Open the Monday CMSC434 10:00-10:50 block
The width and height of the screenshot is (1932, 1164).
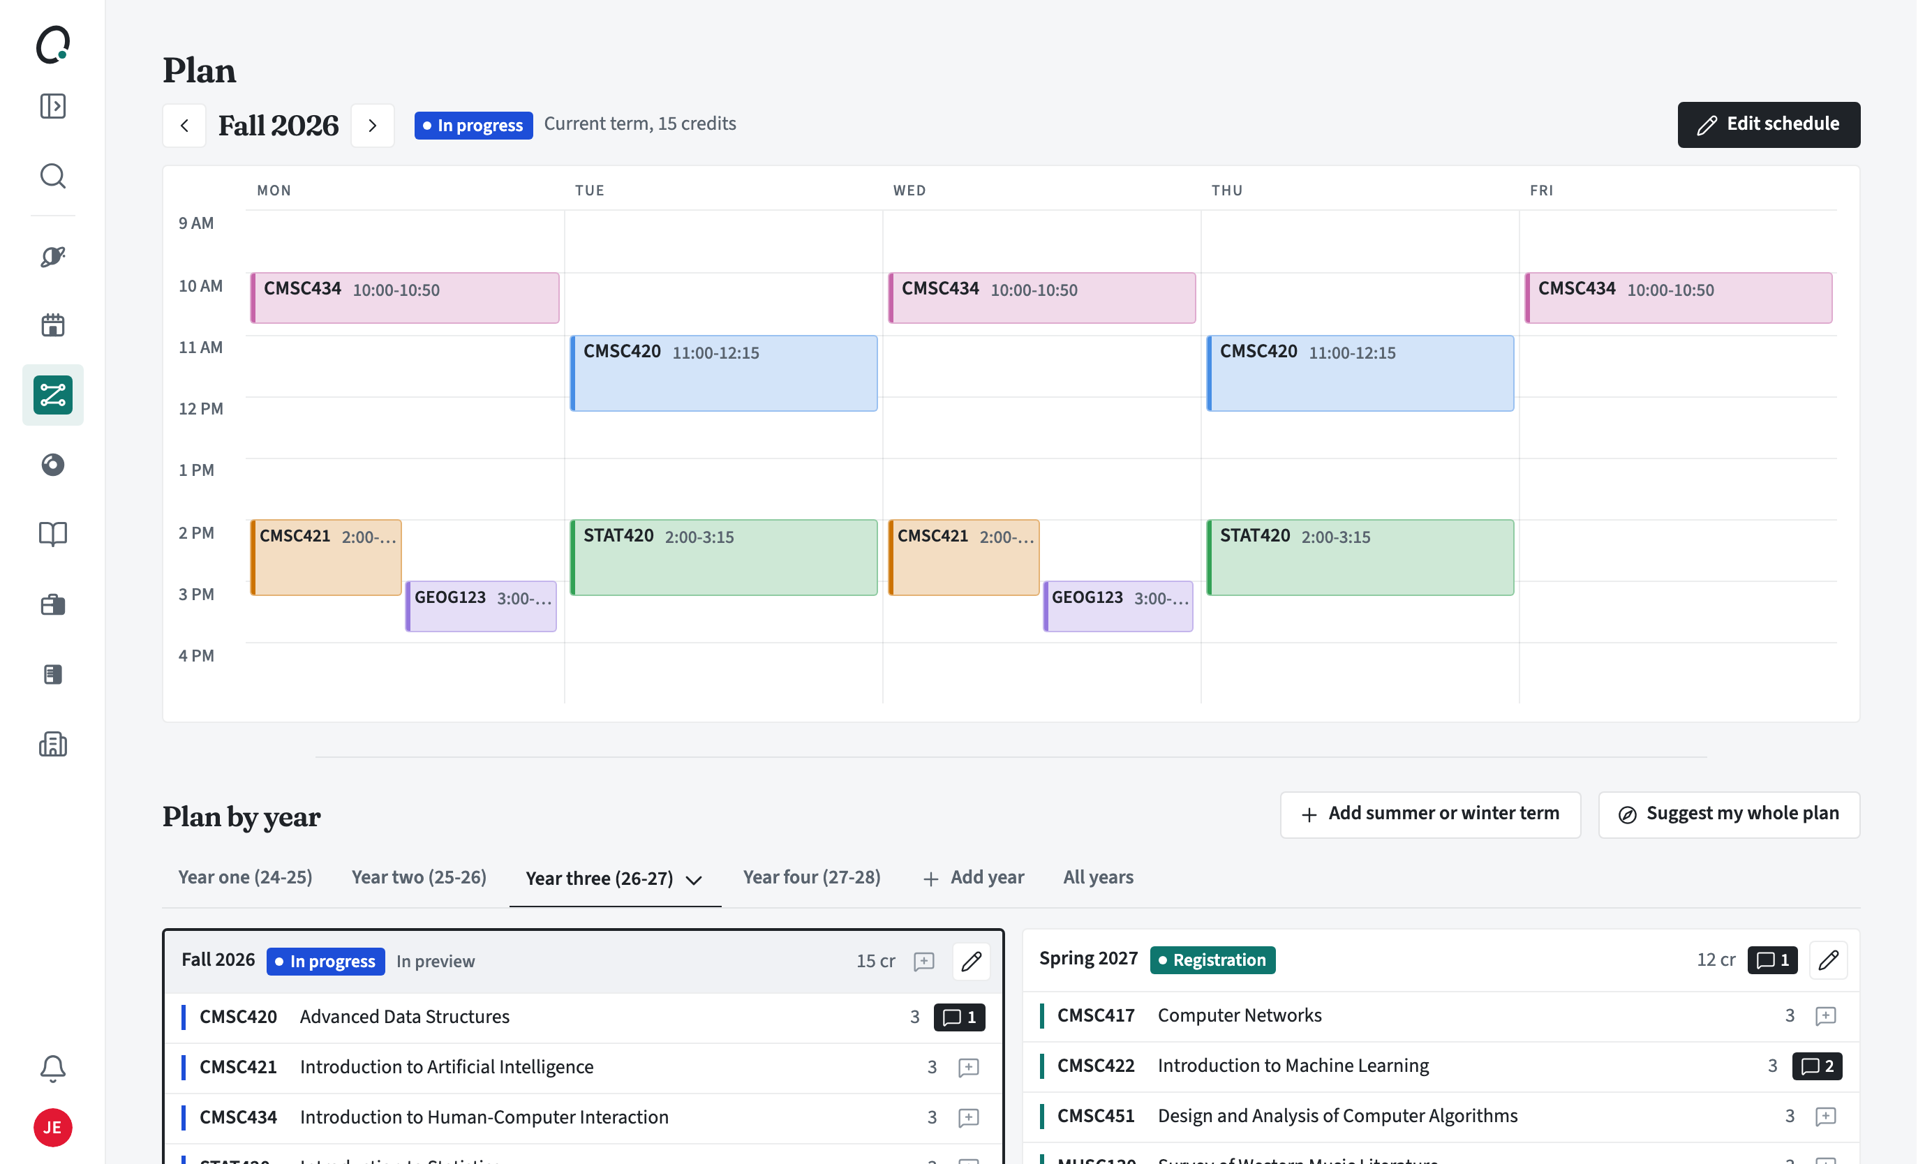(405, 297)
